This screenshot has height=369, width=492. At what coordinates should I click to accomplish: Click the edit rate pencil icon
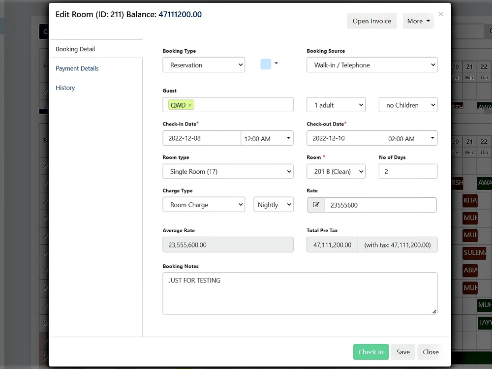[x=316, y=205]
